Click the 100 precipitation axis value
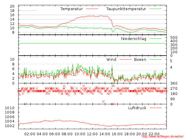Screen dimensions: 185x139 174,52
